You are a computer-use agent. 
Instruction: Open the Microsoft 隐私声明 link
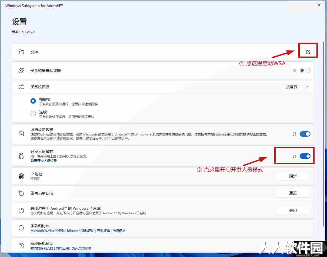(81, 231)
